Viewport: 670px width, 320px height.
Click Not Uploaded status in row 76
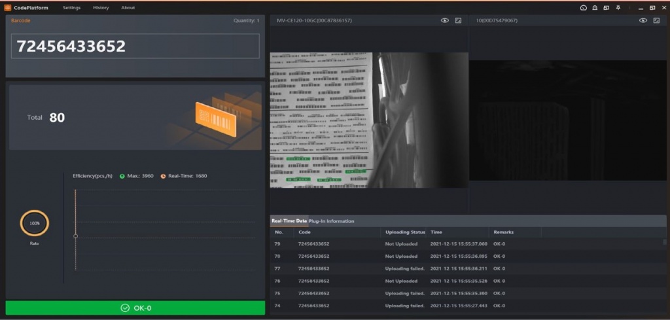[401, 281]
